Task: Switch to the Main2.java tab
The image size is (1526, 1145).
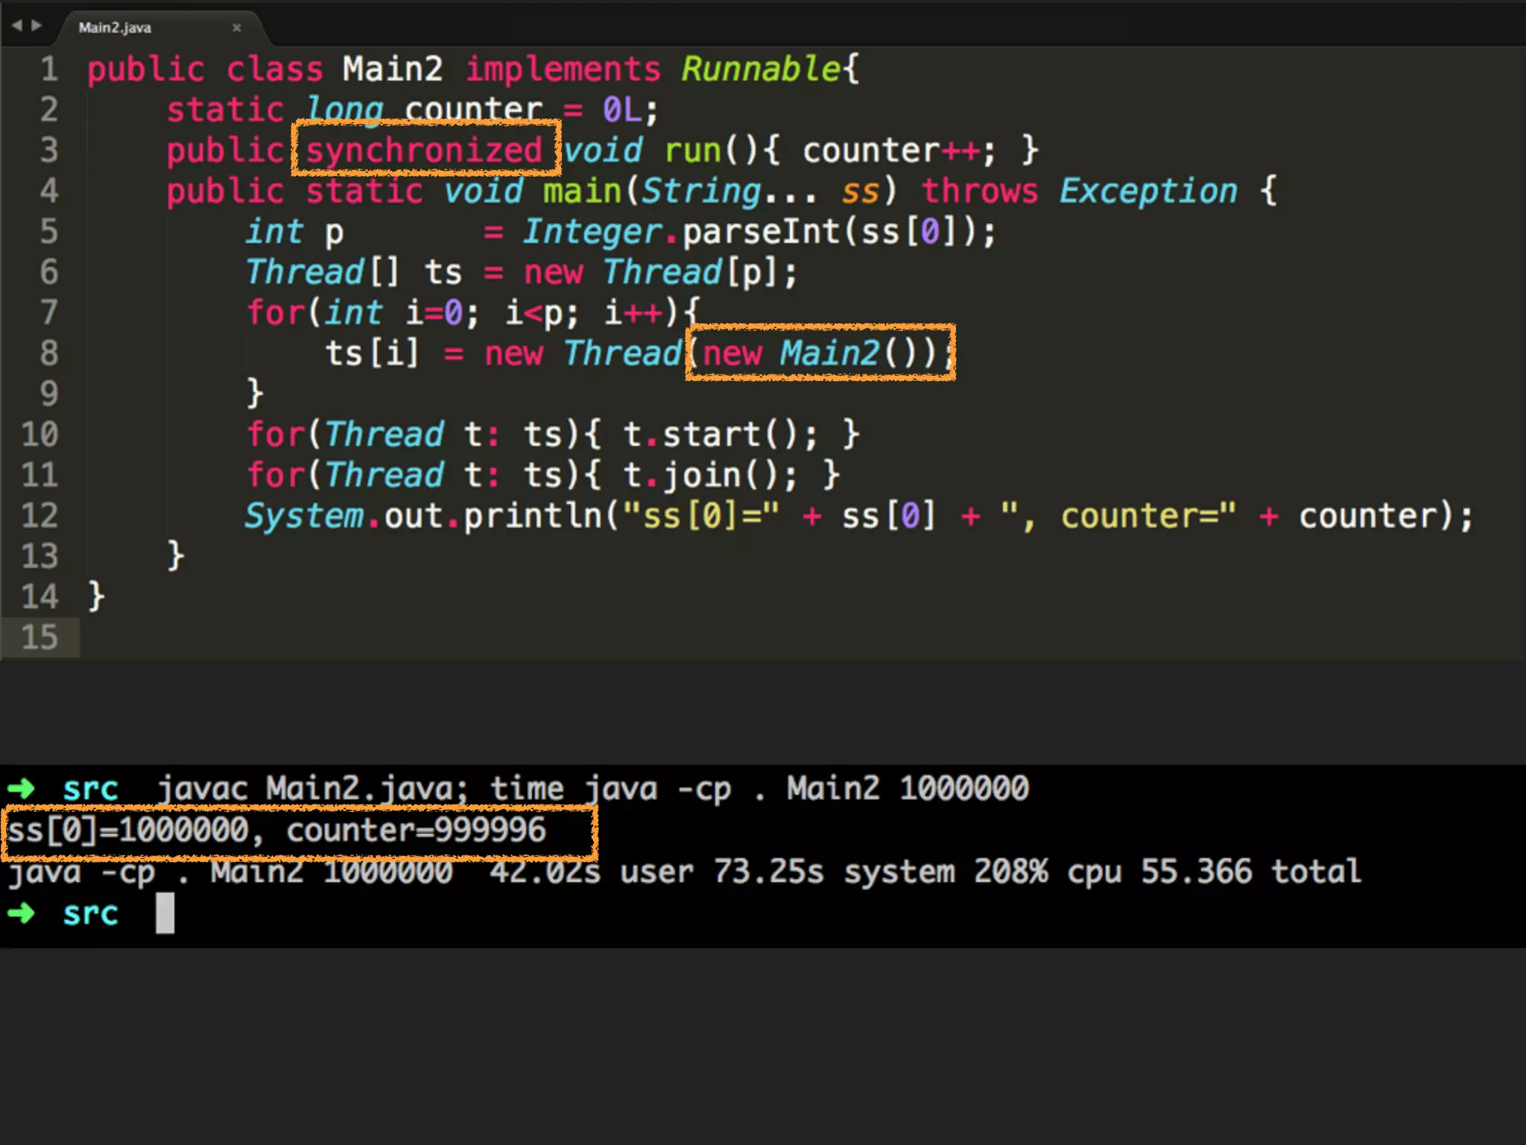Action: (x=115, y=28)
